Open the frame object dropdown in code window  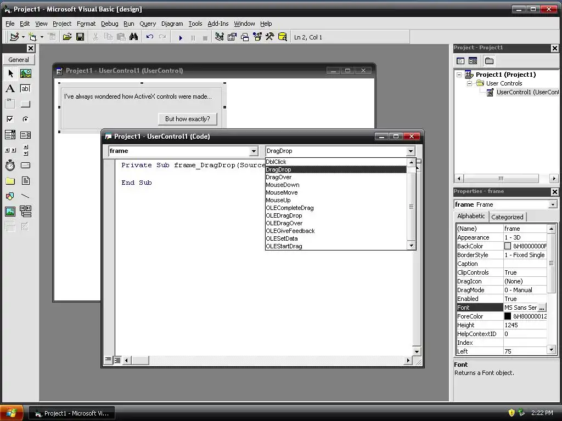pos(254,151)
